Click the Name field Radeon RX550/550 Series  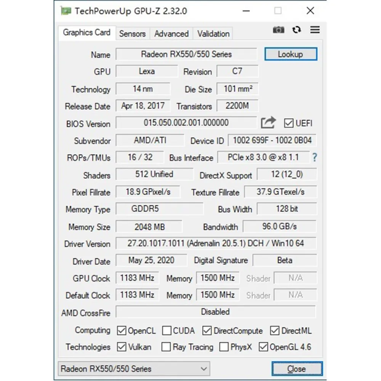point(186,54)
